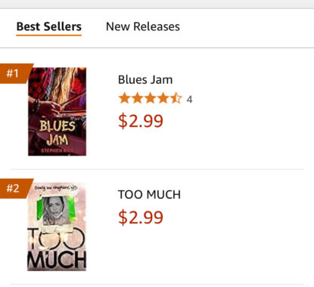314x287 pixels.
Task: Open the Blues Jam book cover
Action: point(57,112)
